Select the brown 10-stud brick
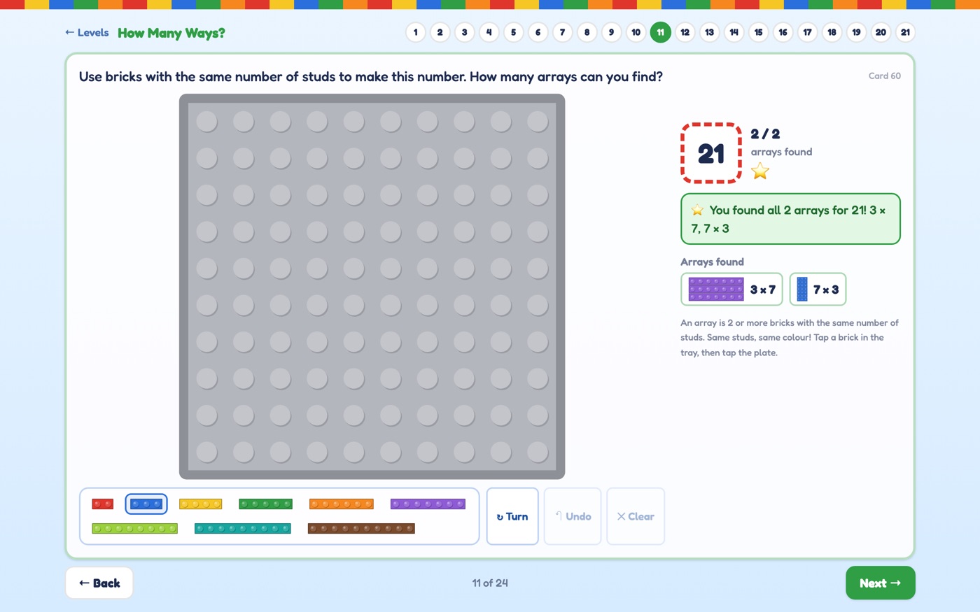This screenshot has height=612, width=980. click(361, 528)
